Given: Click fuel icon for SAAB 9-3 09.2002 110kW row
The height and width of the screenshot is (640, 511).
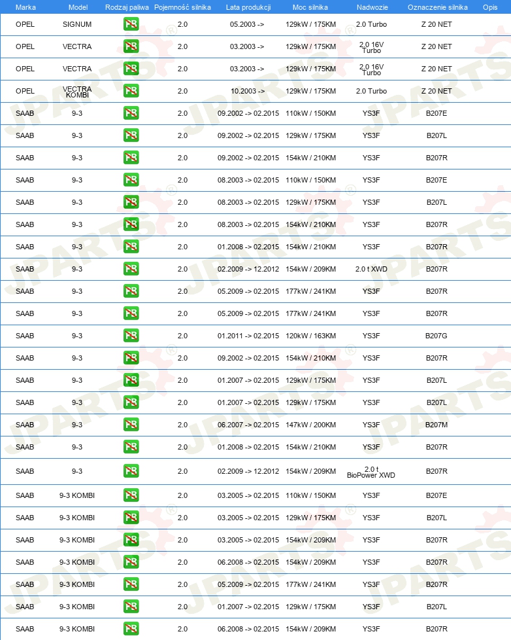Looking at the screenshot, I should point(131,113).
